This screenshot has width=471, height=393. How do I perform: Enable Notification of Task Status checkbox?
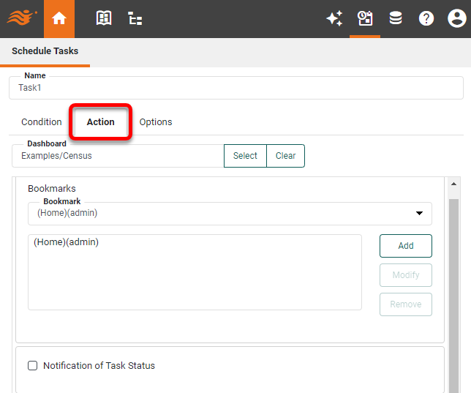(x=32, y=366)
